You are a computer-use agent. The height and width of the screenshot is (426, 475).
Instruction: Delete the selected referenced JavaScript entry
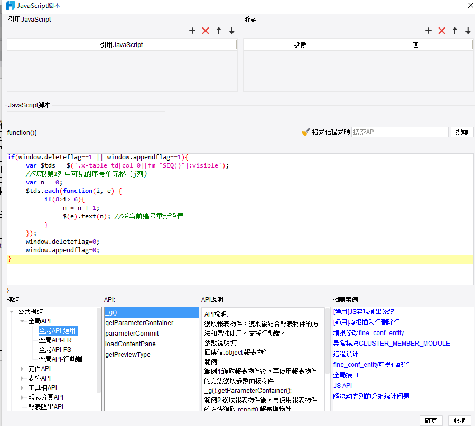tap(206, 31)
